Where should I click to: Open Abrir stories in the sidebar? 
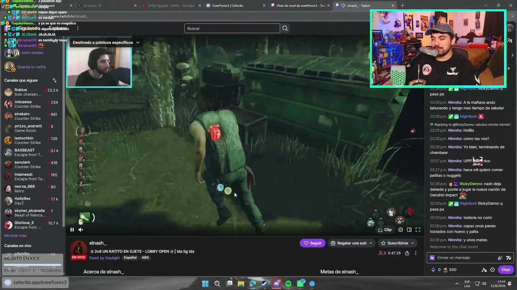point(32,53)
